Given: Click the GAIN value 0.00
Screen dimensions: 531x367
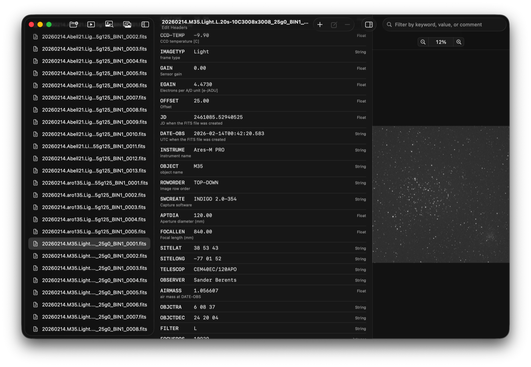Looking at the screenshot, I should click(x=200, y=68).
